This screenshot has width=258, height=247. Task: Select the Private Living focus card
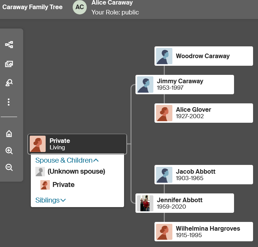point(77,144)
